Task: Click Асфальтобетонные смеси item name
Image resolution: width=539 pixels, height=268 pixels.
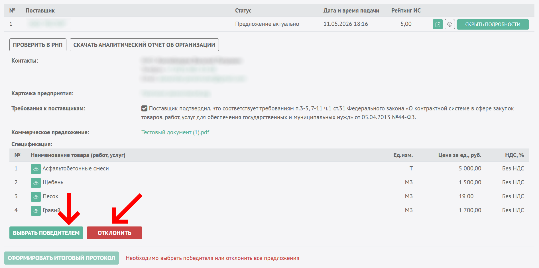Action: point(76,168)
